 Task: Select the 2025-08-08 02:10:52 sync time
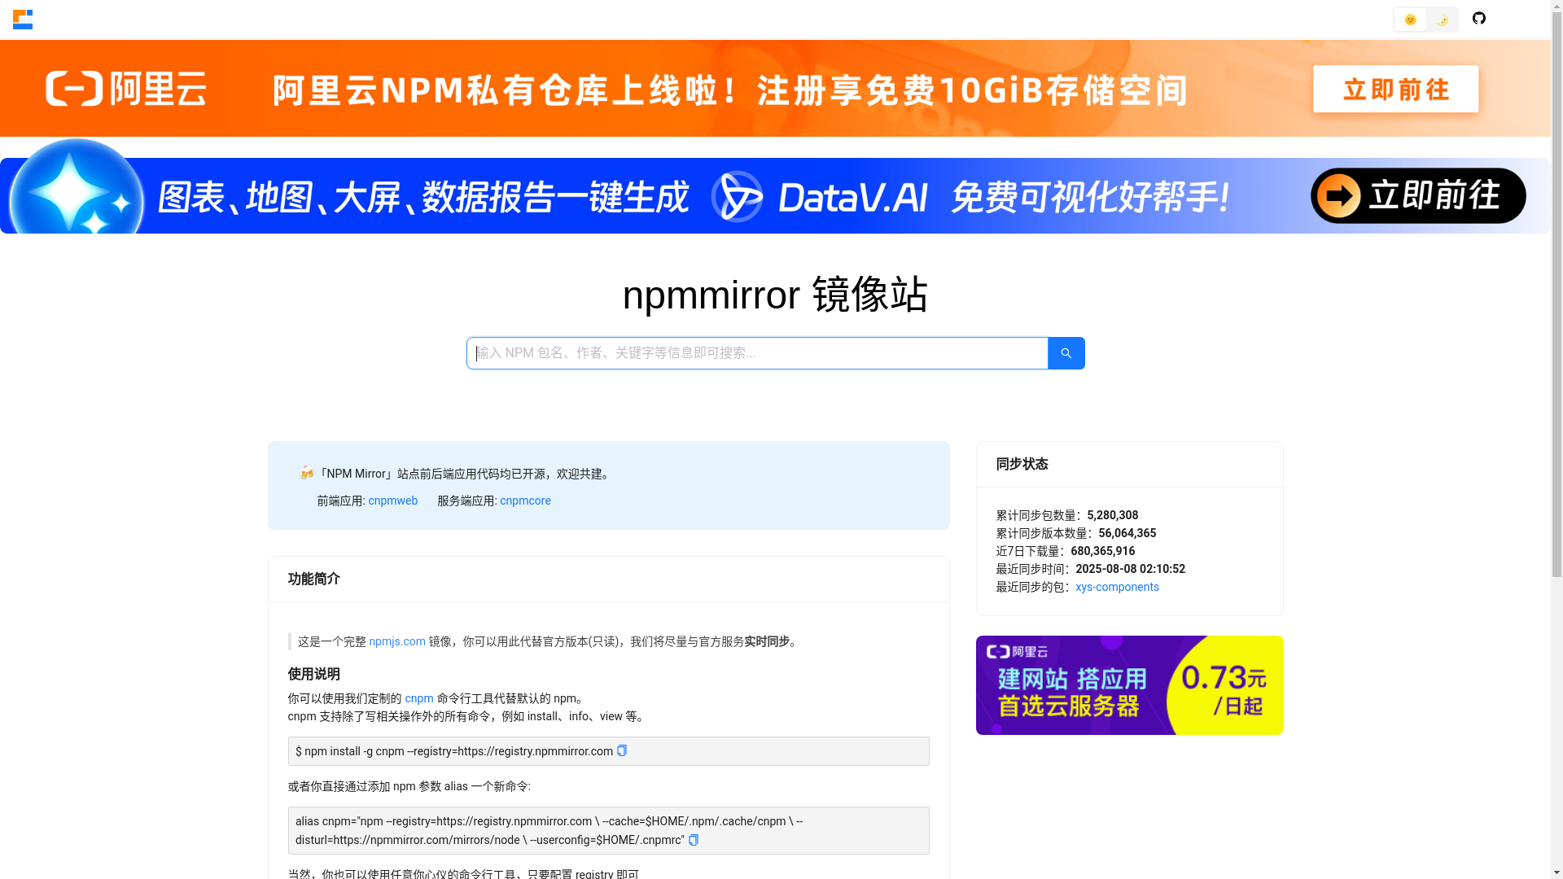tap(1130, 569)
